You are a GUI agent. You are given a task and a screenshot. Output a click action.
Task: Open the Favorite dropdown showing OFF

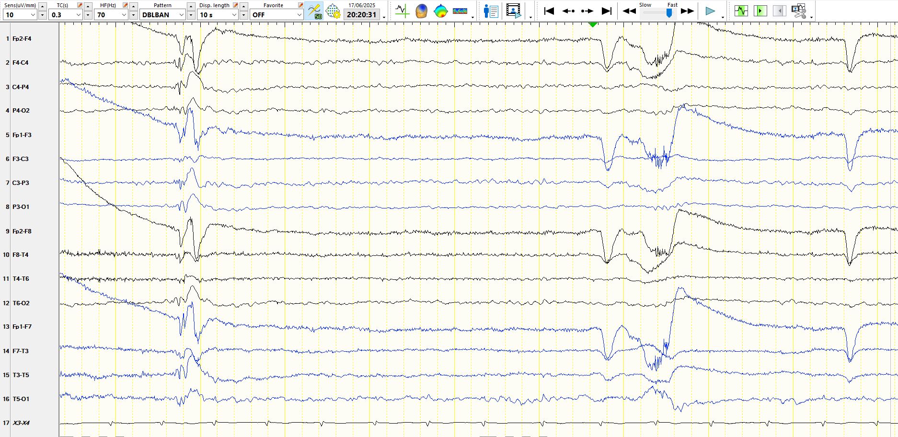(276, 15)
